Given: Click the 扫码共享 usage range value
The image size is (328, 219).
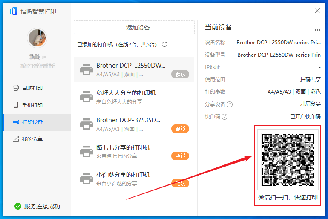Looking at the screenshot, I should click(x=311, y=80).
